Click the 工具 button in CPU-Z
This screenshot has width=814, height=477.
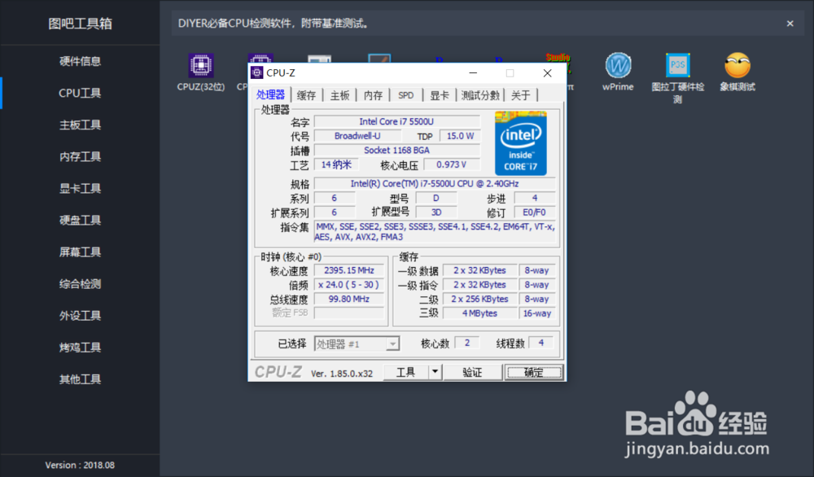406,372
